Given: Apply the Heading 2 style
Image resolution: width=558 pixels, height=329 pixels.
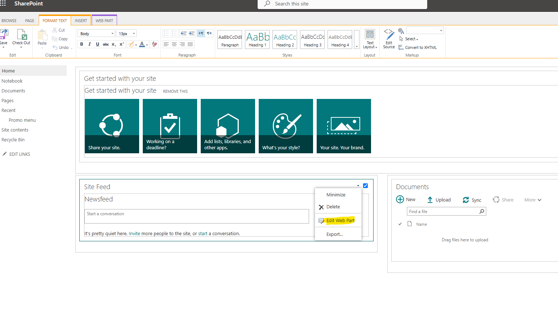Looking at the screenshot, I should 285,39.
